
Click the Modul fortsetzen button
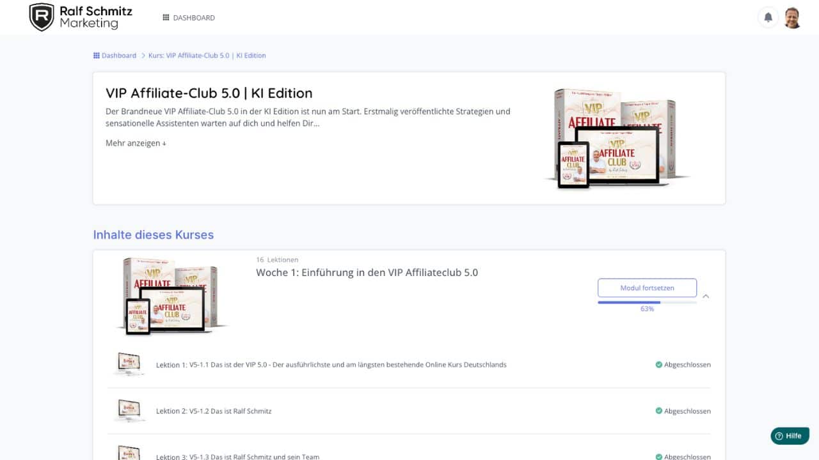(x=647, y=288)
